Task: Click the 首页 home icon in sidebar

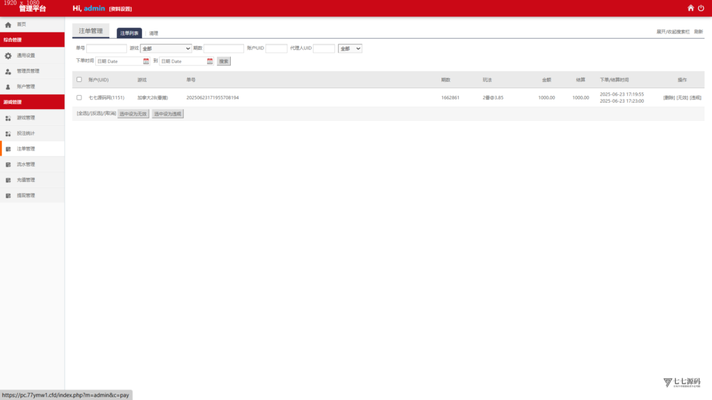Action: tap(8, 24)
